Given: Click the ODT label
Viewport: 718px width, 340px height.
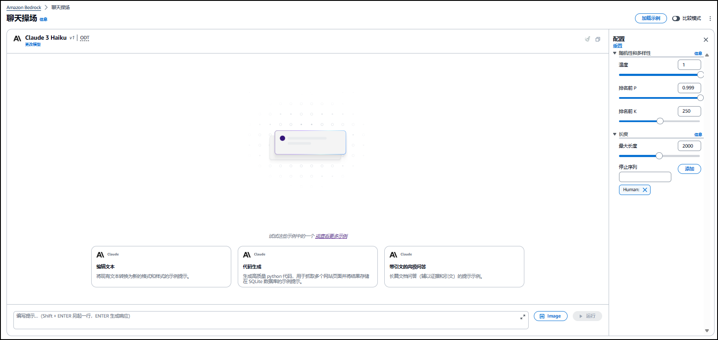Looking at the screenshot, I should pyautogui.click(x=85, y=38).
